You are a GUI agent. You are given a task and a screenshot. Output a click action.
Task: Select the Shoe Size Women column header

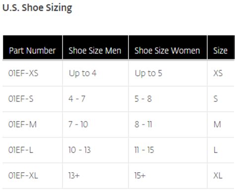168,47
